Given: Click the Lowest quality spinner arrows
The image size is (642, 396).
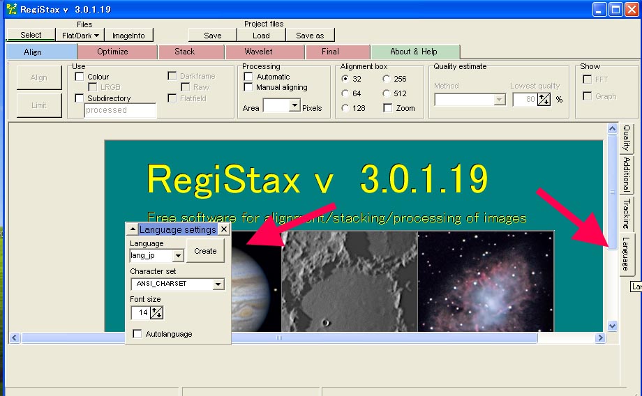Looking at the screenshot, I should tap(544, 100).
